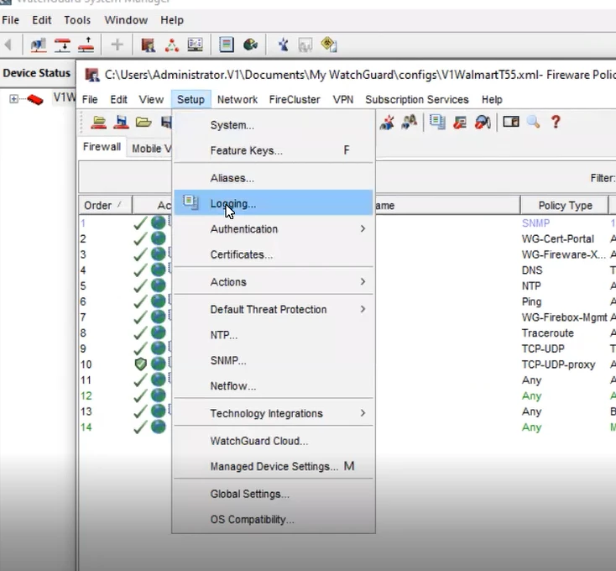Click the green shield icon in row 10
The image size is (616, 571).
tap(141, 364)
